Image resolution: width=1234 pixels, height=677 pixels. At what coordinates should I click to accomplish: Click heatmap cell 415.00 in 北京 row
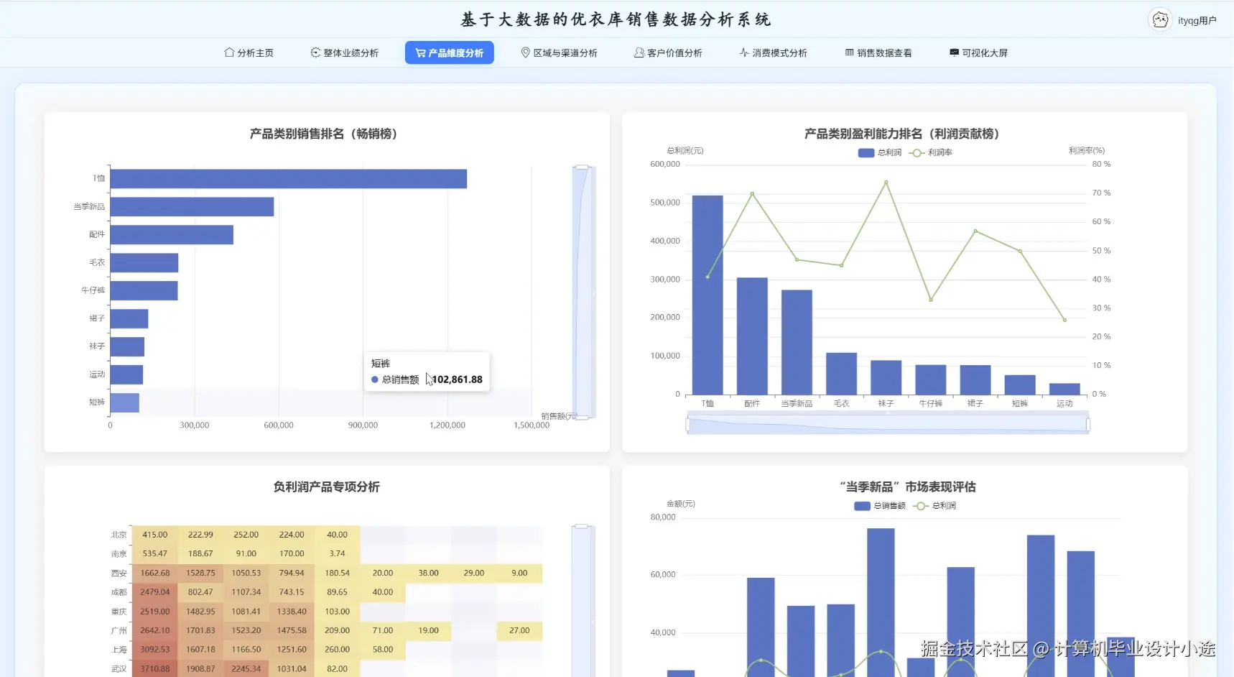(x=155, y=535)
